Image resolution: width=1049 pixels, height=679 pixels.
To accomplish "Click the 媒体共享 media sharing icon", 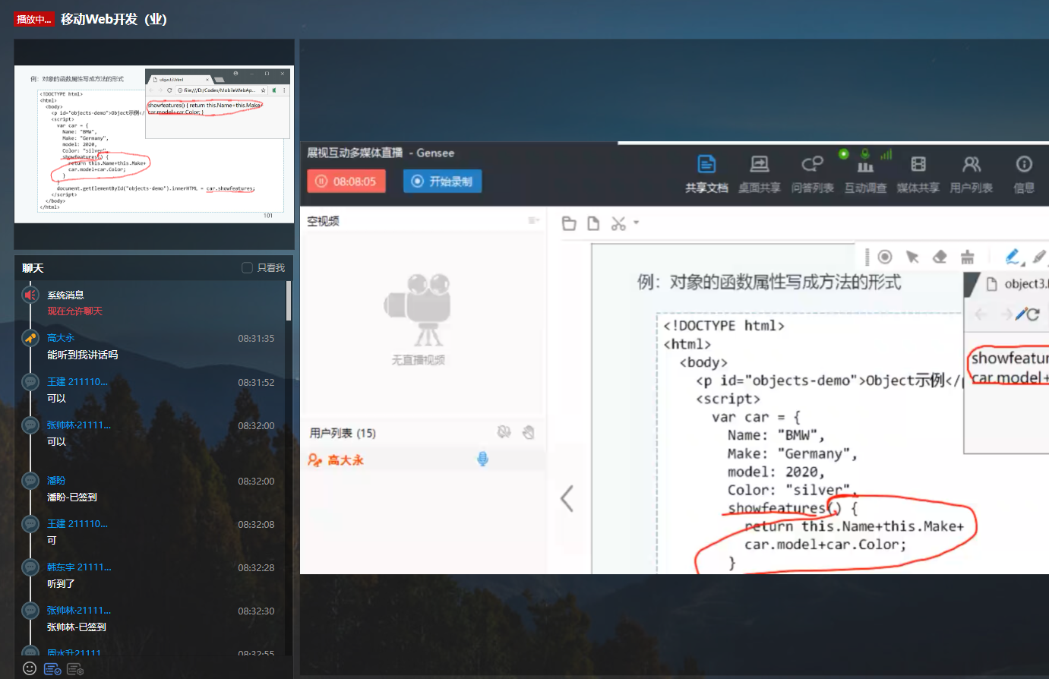I will [918, 172].
